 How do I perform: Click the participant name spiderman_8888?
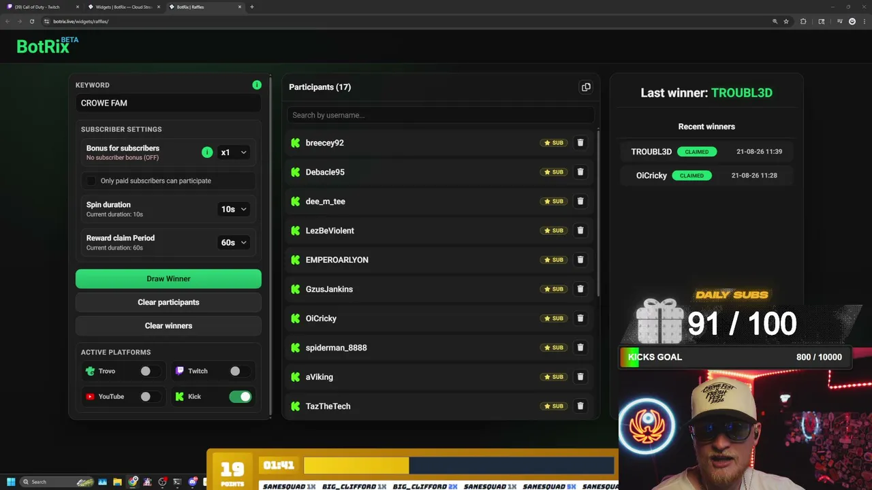click(337, 348)
